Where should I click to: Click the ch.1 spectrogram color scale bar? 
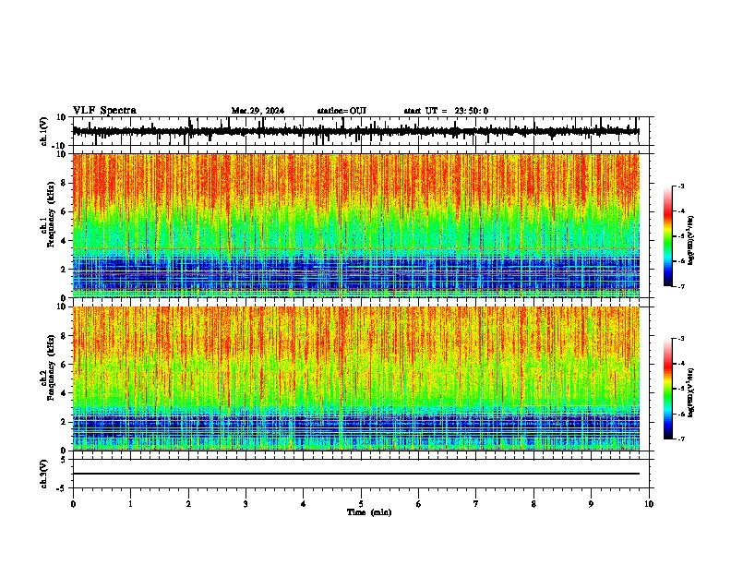[x=667, y=236]
